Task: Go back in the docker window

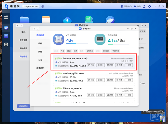Action: click(x=34, y=29)
